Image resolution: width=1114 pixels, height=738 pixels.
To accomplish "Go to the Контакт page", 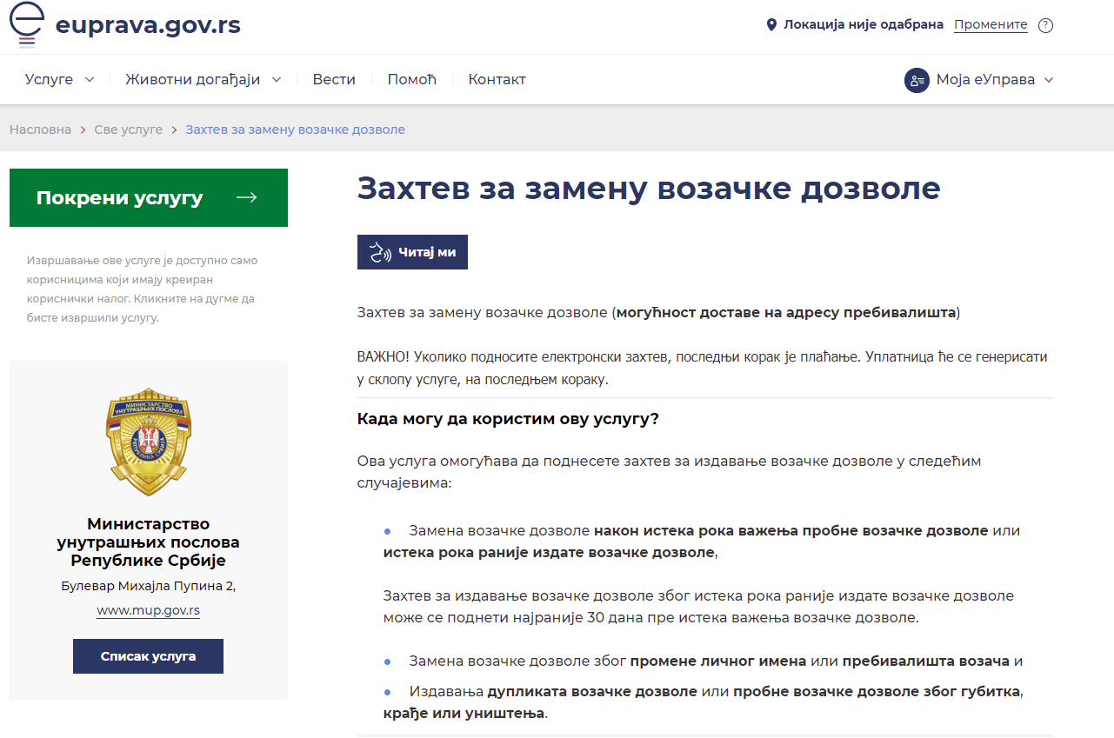I will [x=497, y=80].
